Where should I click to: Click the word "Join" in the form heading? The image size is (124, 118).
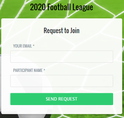(75, 30)
